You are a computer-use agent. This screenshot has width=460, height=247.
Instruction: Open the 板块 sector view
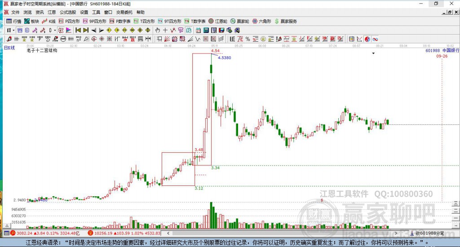pos(31,21)
